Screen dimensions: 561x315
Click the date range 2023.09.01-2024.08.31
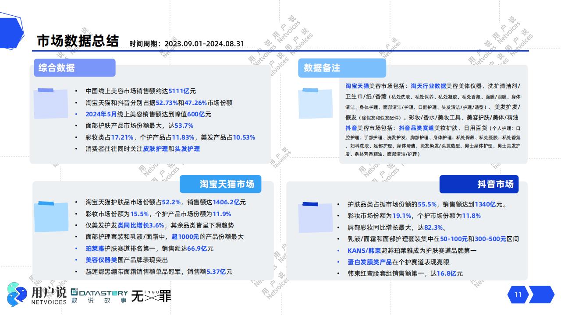pos(204,44)
